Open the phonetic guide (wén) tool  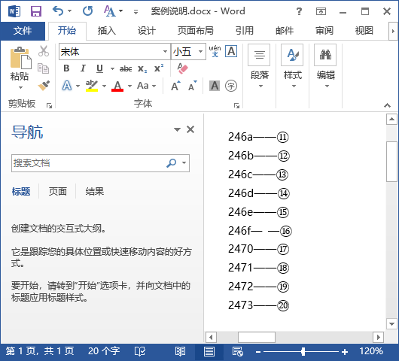(x=215, y=51)
